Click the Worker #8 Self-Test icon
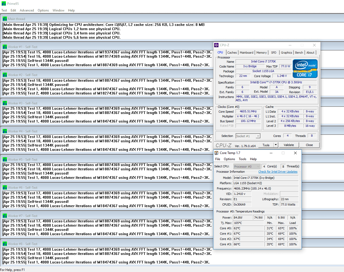Image resolution: width=344 pixels, height=272 pixels. [5, 244]
